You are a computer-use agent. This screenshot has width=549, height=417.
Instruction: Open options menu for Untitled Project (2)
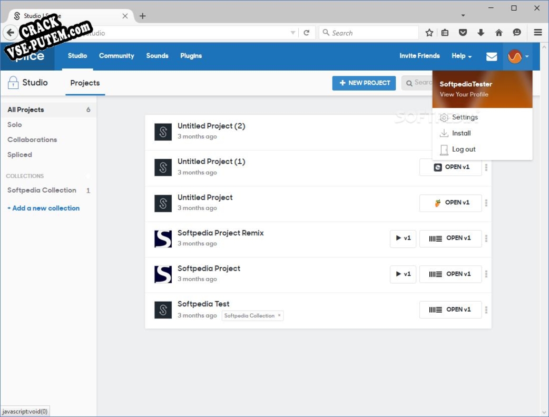486,132
